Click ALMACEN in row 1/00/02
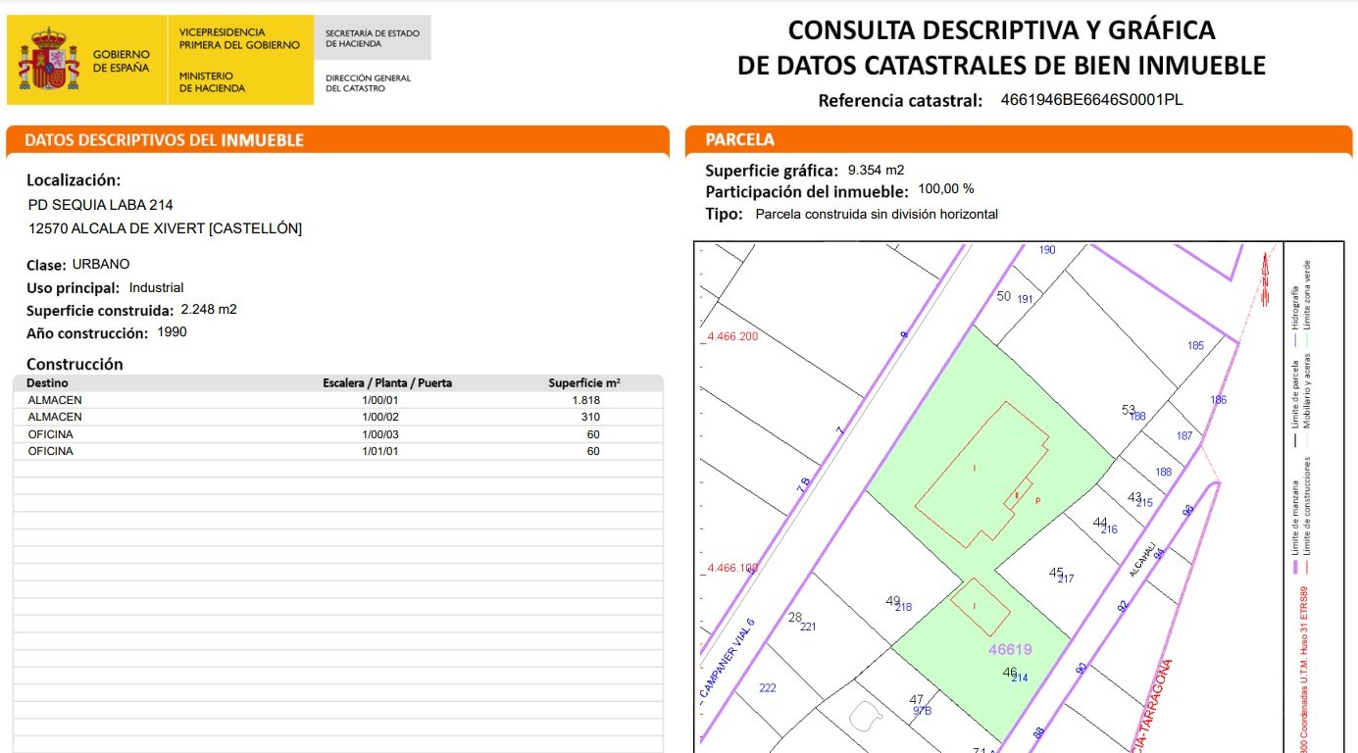1358x753 pixels. click(x=55, y=417)
